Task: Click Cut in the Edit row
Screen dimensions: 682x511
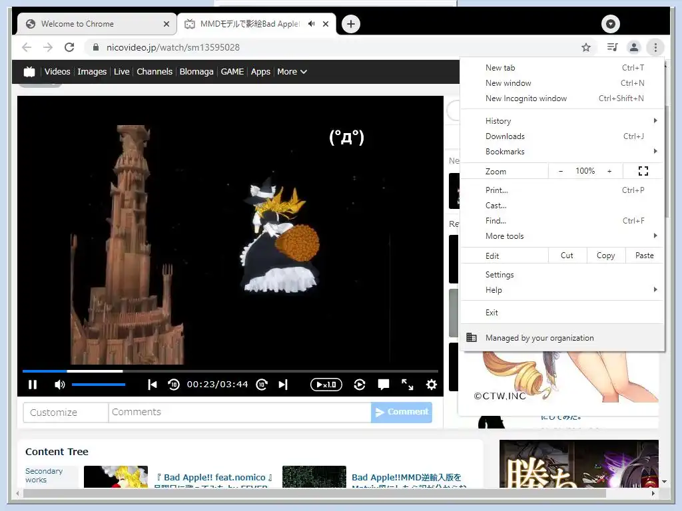Action: 567,255
